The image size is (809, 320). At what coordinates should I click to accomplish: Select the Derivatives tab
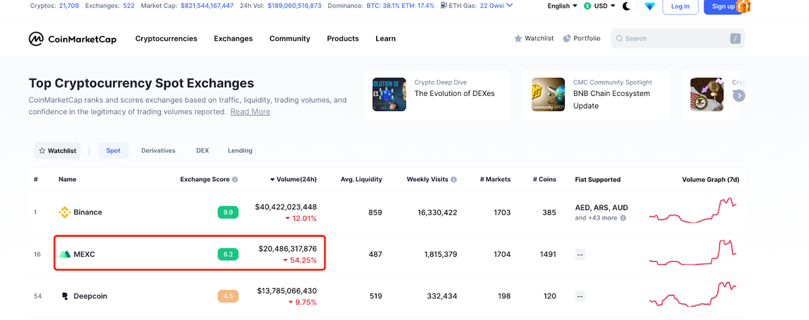158,151
